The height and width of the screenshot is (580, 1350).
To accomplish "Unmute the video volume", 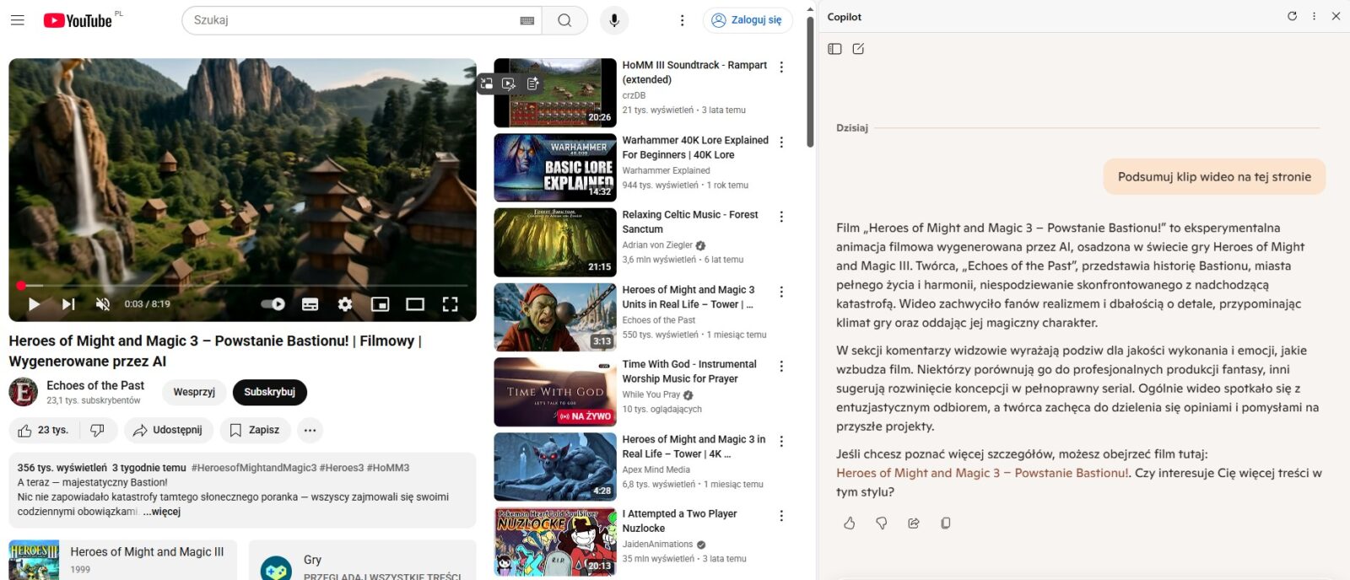I will 103,304.
